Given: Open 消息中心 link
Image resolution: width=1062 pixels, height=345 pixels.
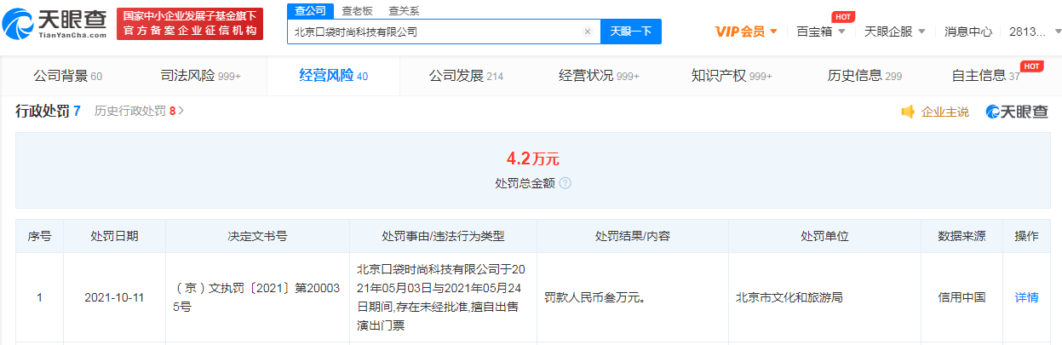Looking at the screenshot, I should tap(968, 32).
